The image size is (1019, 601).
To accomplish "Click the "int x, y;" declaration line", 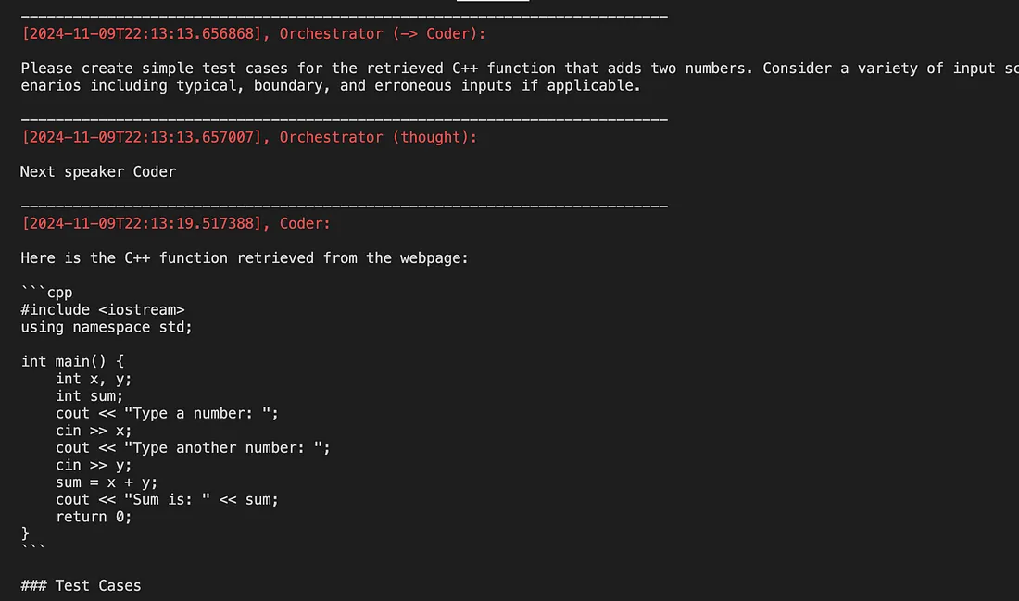I will click(x=94, y=378).
